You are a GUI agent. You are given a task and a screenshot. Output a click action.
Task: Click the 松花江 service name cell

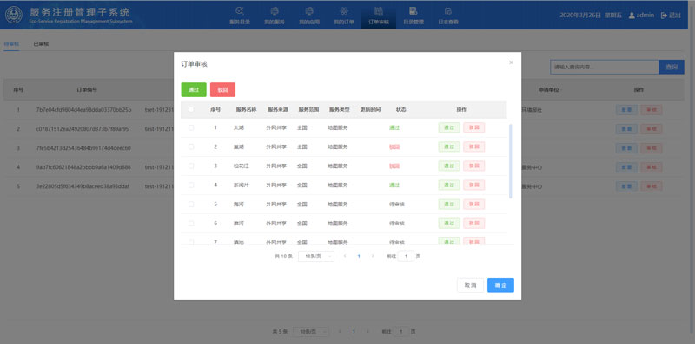click(242, 166)
